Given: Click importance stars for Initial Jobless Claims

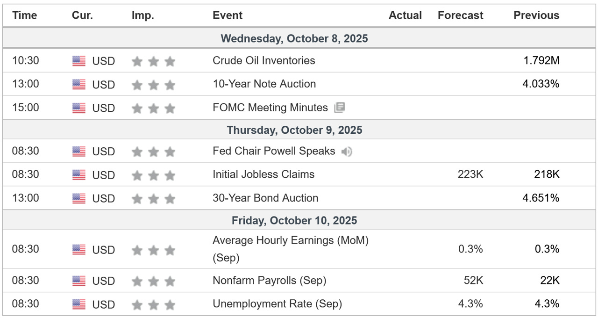Looking at the screenshot, I should point(153,175).
